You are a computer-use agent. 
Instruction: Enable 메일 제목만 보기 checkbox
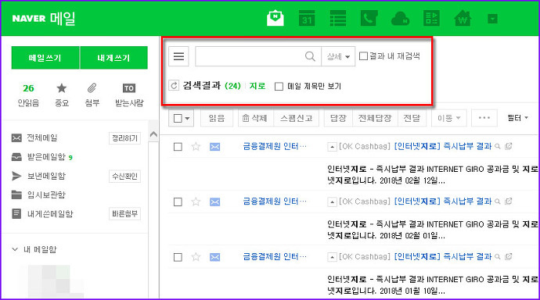[279, 86]
